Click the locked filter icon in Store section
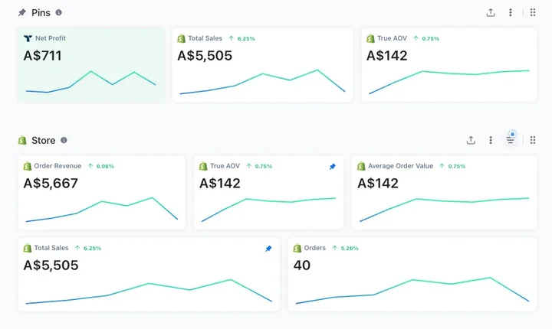 511,140
